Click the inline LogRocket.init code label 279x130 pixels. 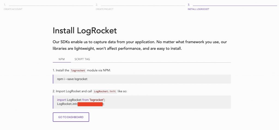(x=105, y=91)
